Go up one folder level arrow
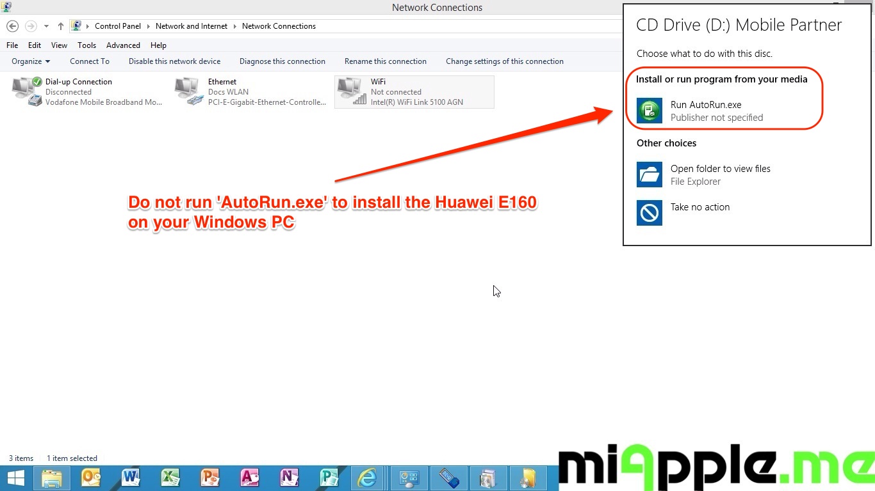The height and width of the screenshot is (491, 875). 61,26
